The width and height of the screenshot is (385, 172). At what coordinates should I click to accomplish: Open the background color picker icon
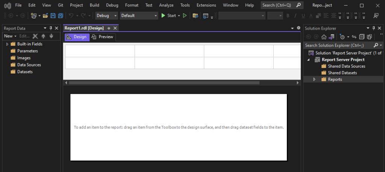point(318,16)
